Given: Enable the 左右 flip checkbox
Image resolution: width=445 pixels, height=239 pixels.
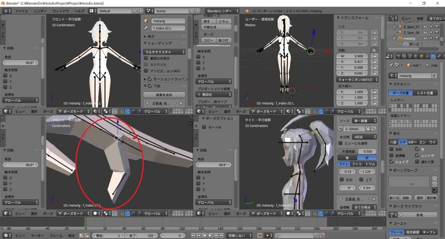Looking at the screenshot, I should 342,180.
